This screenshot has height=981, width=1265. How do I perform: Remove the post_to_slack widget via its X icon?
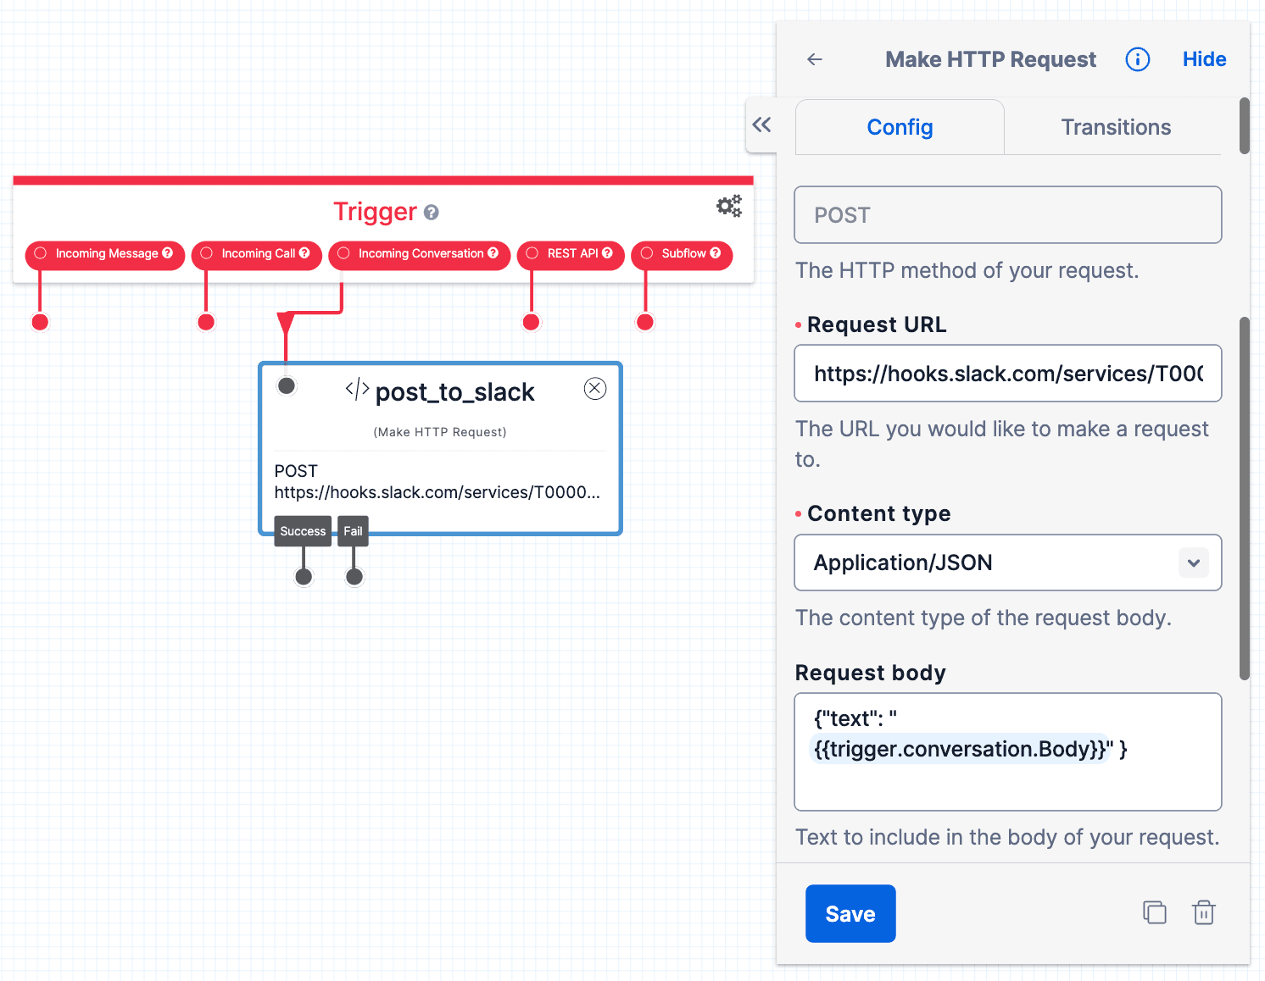[594, 388]
